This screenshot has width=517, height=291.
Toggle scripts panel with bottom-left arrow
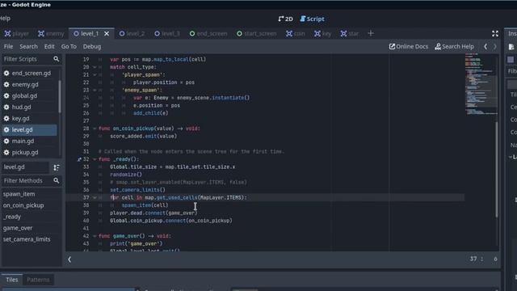[x=69, y=259]
